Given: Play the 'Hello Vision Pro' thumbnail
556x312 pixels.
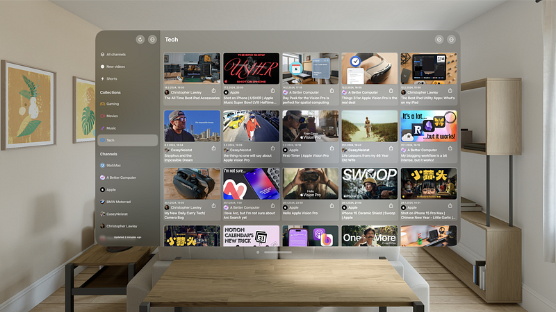Looking at the screenshot, I should pos(310,184).
